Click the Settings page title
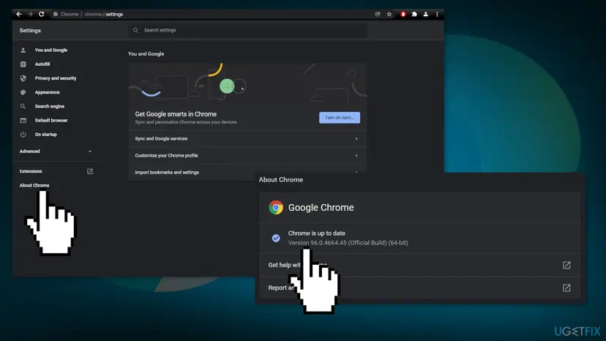Viewport: 606px width, 341px height. pos(30,31)
